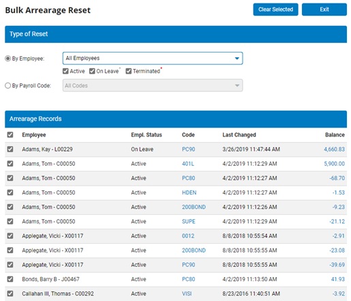
Task: Open the HDEN code link
Action: pos(189,192)
